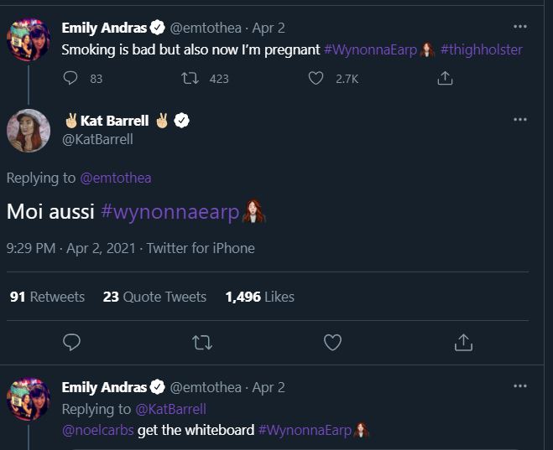553x450 pixels.
Task: Open more options on Kat Barrell's tweet
Action: pyautogui.click(x=520, y=120)
